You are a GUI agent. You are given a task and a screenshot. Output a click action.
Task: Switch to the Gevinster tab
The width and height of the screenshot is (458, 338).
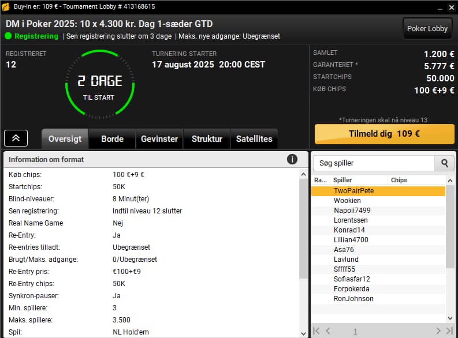tap(159, 139)
